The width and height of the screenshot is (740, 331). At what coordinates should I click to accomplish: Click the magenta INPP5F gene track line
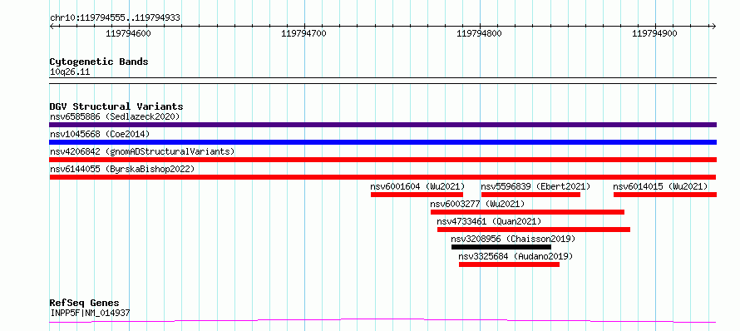[382, 321]
